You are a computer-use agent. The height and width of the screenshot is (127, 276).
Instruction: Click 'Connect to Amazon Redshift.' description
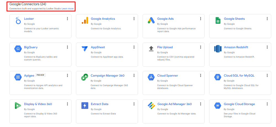click(239, 57)
